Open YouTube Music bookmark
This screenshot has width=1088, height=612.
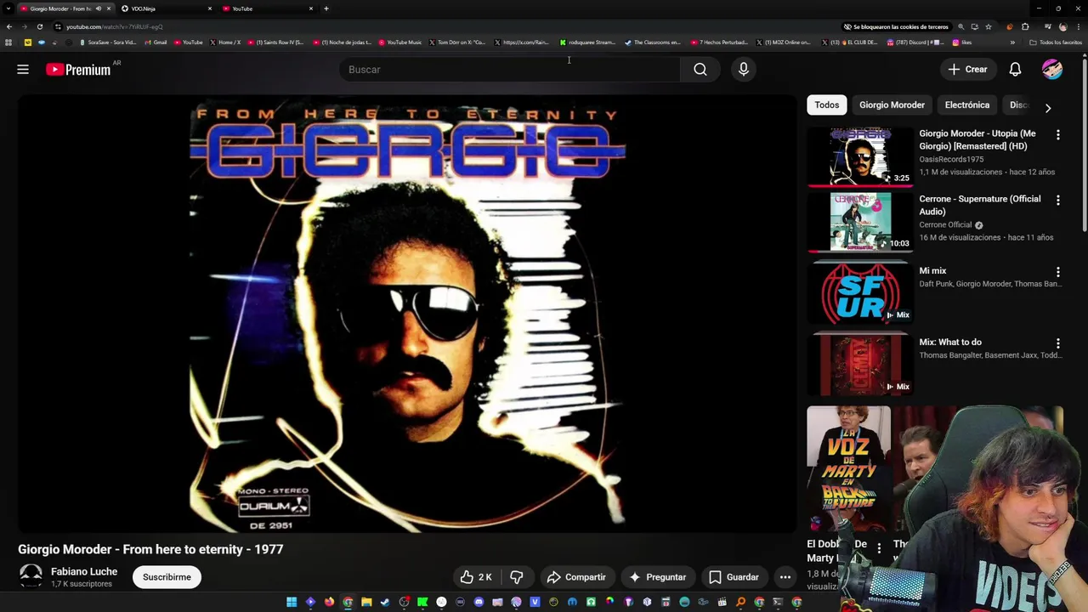click(x=400, y=42)
